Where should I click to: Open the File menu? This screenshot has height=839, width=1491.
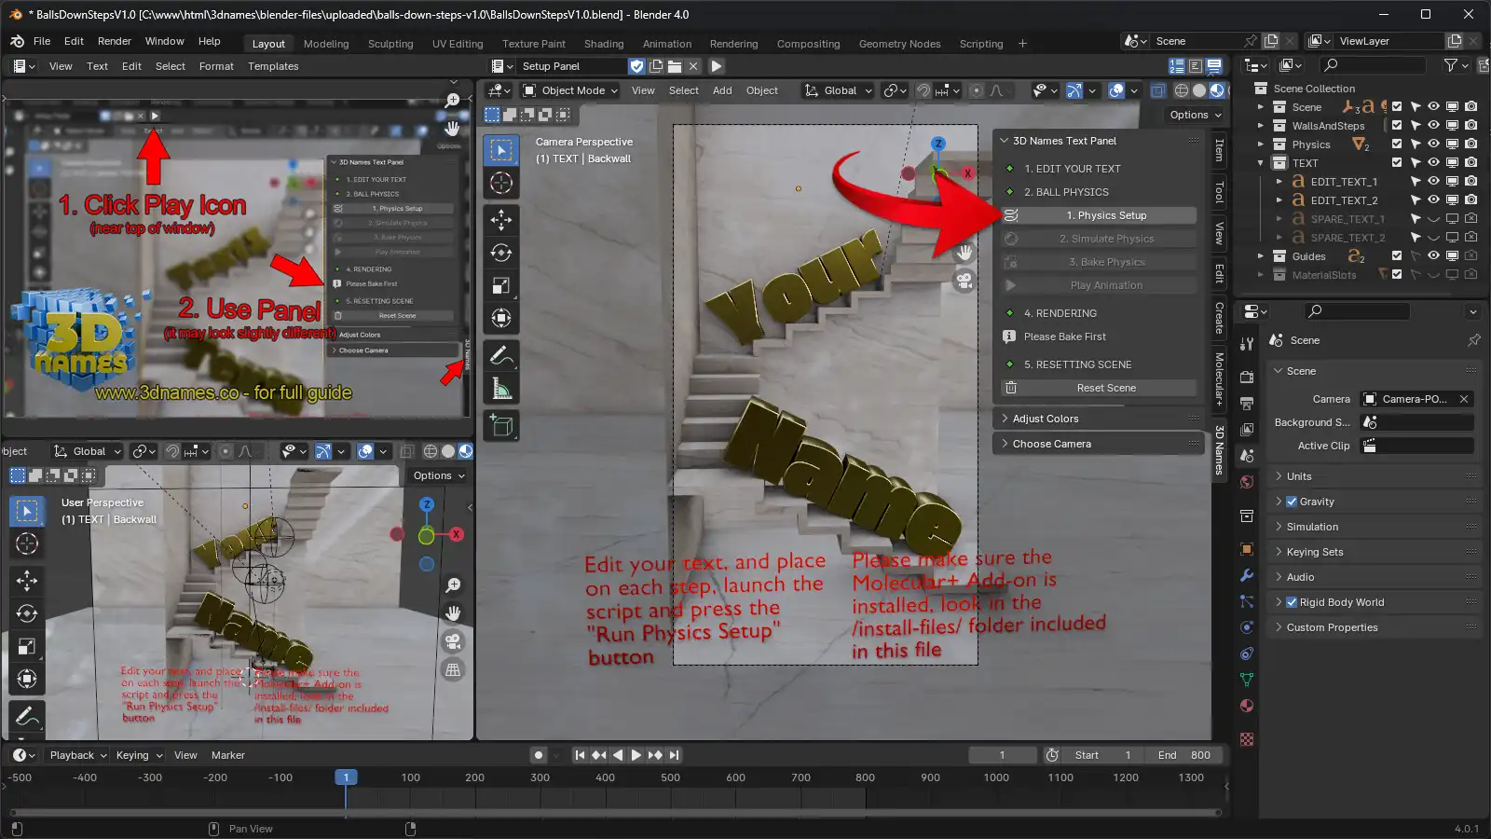point(42,41)
